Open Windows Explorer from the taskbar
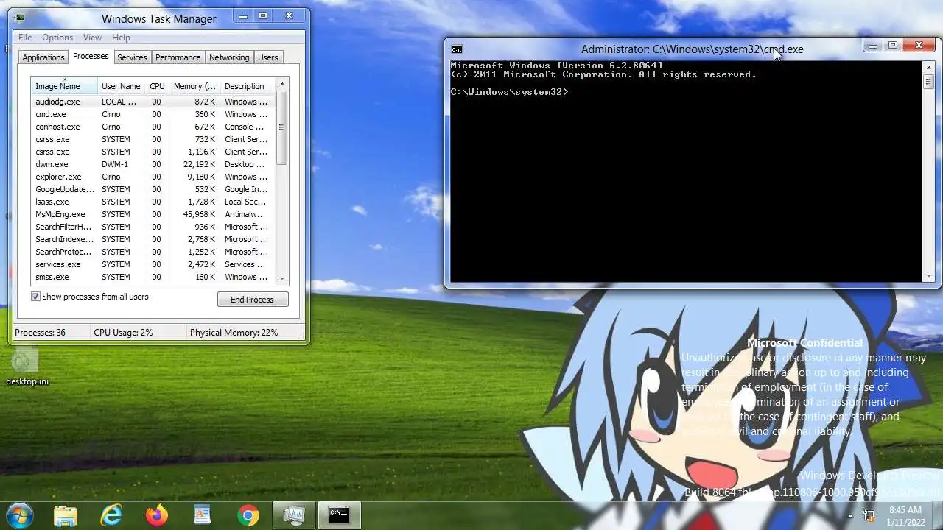Viewport: 943px width, 530px height. click(x=66, y=515)
